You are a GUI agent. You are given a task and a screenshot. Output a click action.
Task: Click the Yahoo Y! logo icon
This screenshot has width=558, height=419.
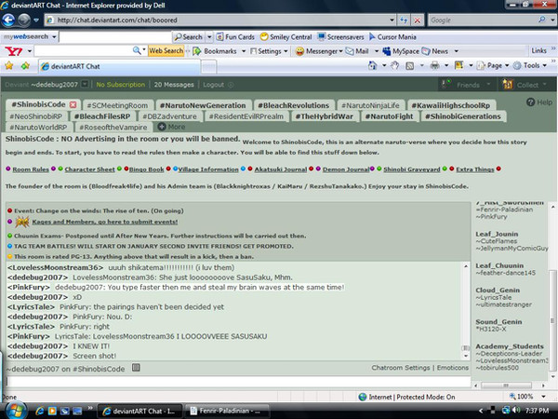coord(14,51)
